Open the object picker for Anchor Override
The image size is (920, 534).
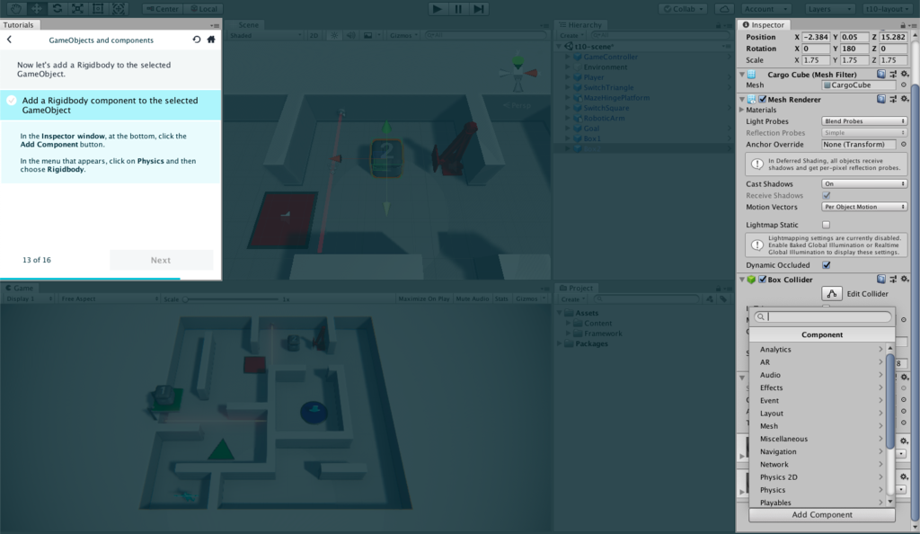[904, 145]
